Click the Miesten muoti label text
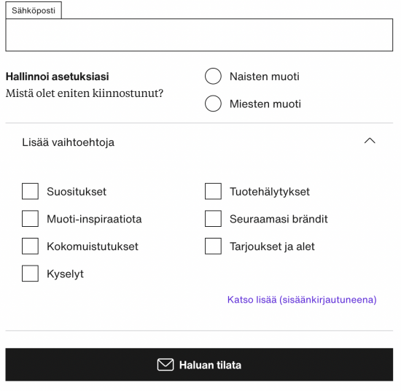401x391 pixels. pyautogui.click(x=265, y=104)
